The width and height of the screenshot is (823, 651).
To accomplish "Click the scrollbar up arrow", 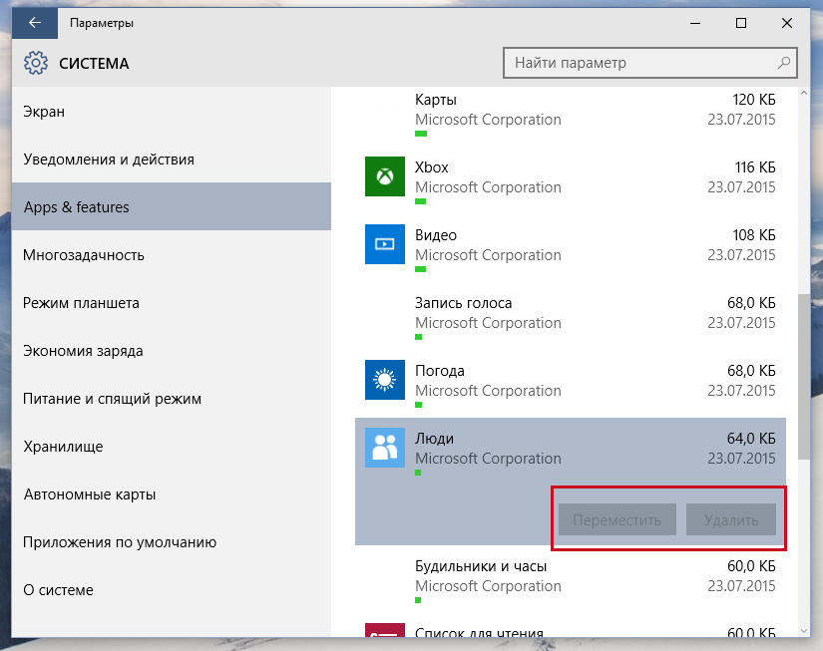I will [804, 94].
